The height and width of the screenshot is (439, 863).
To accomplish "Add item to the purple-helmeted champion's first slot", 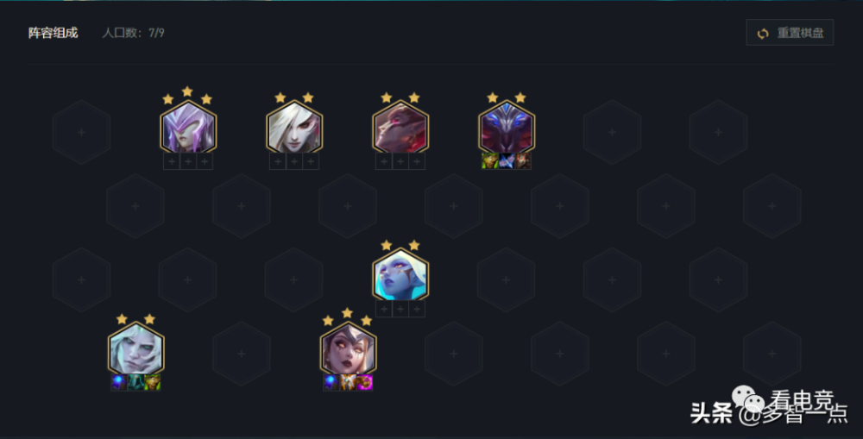I will 172,161.
